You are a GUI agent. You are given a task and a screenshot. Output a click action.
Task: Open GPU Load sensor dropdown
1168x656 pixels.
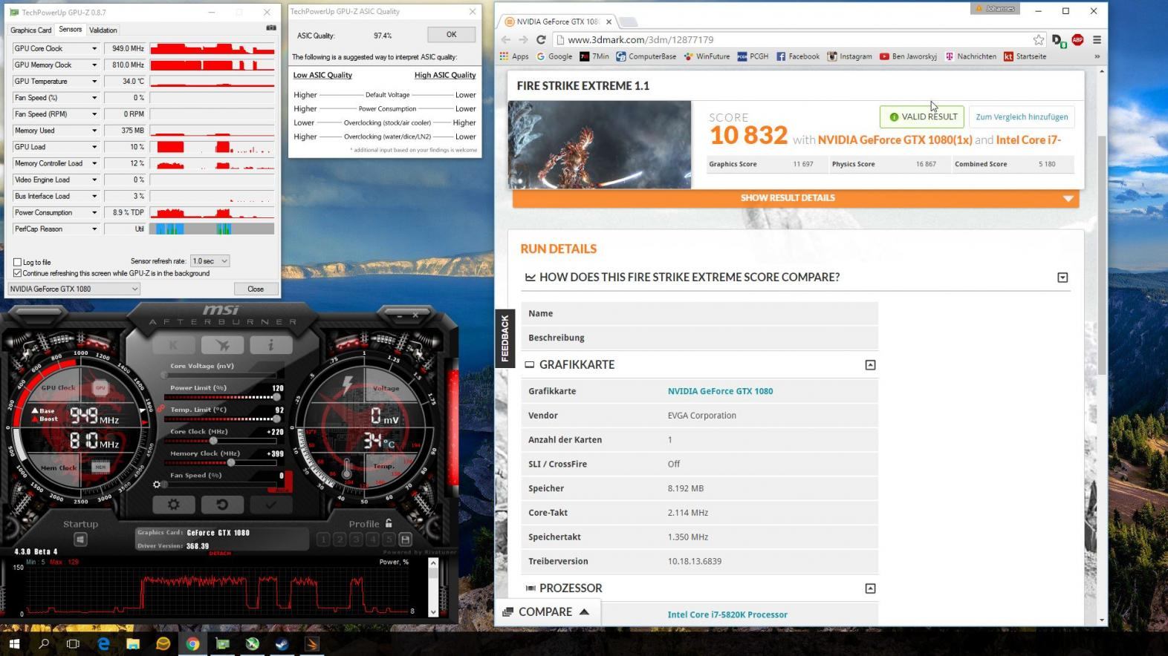[x=94, y=147]
